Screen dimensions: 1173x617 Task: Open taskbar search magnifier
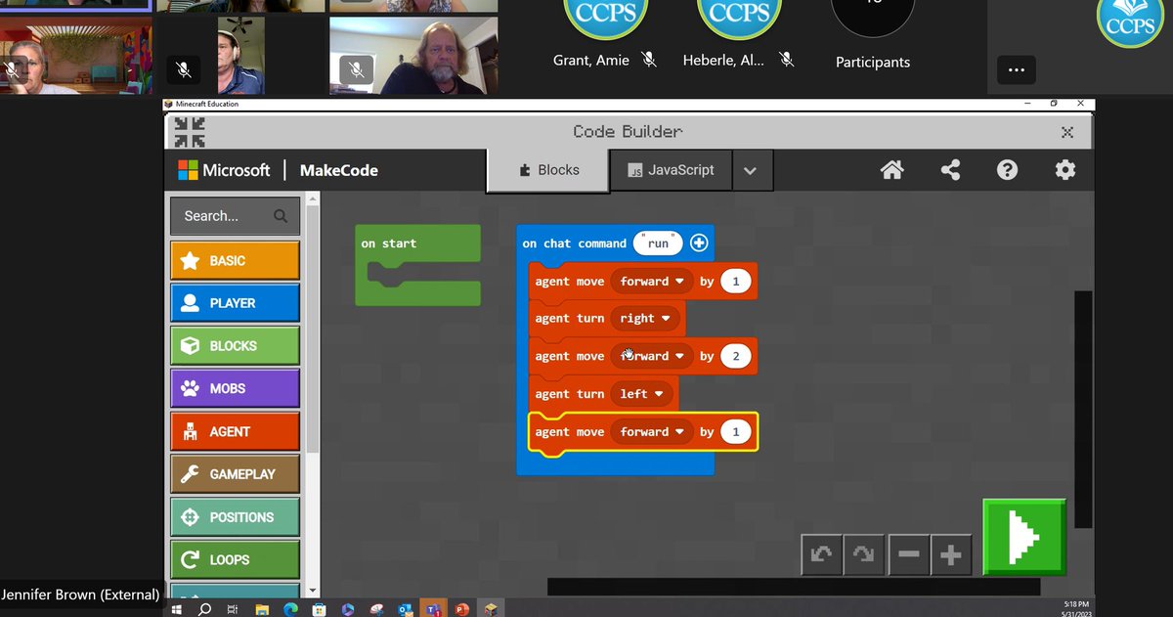tap(204, 609)
